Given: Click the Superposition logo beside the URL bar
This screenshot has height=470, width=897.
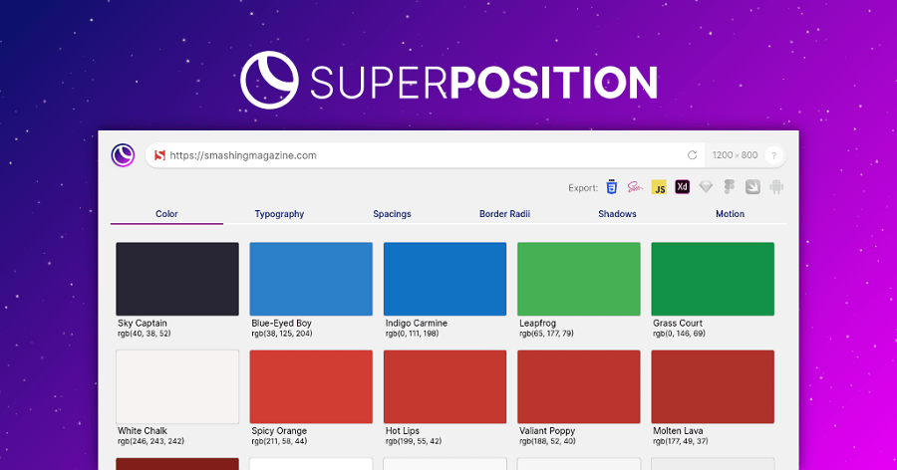Looking at the screenshot, I should 123,155.
